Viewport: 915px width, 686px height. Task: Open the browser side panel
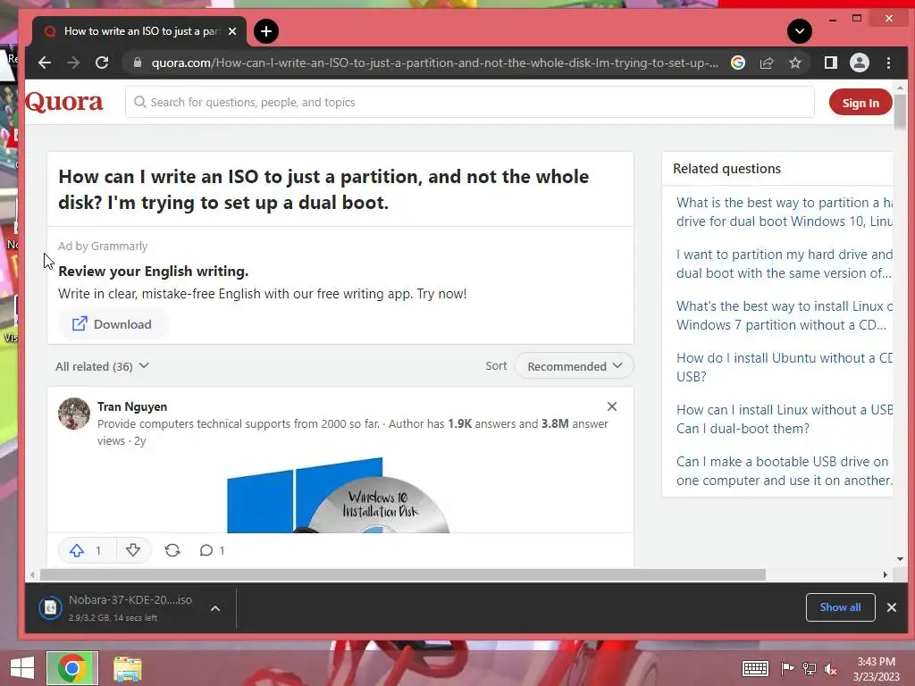(830, 63)
